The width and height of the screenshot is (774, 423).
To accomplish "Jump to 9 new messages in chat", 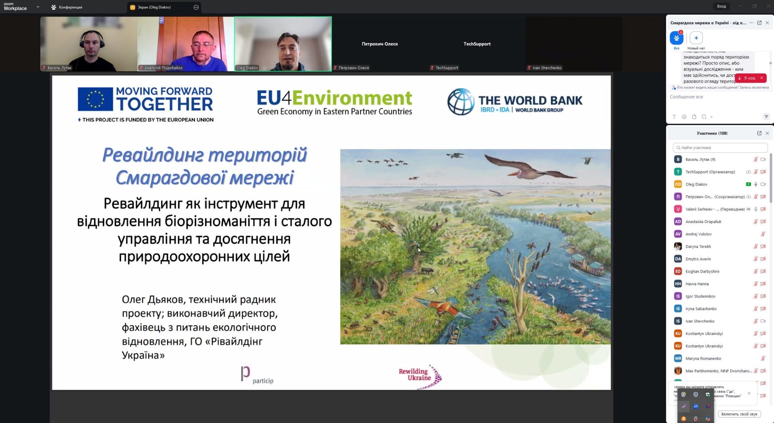I will point(749,78).
